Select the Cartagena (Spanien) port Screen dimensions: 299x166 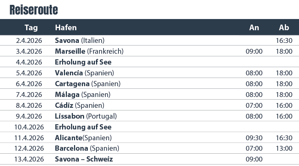point(87,84)
